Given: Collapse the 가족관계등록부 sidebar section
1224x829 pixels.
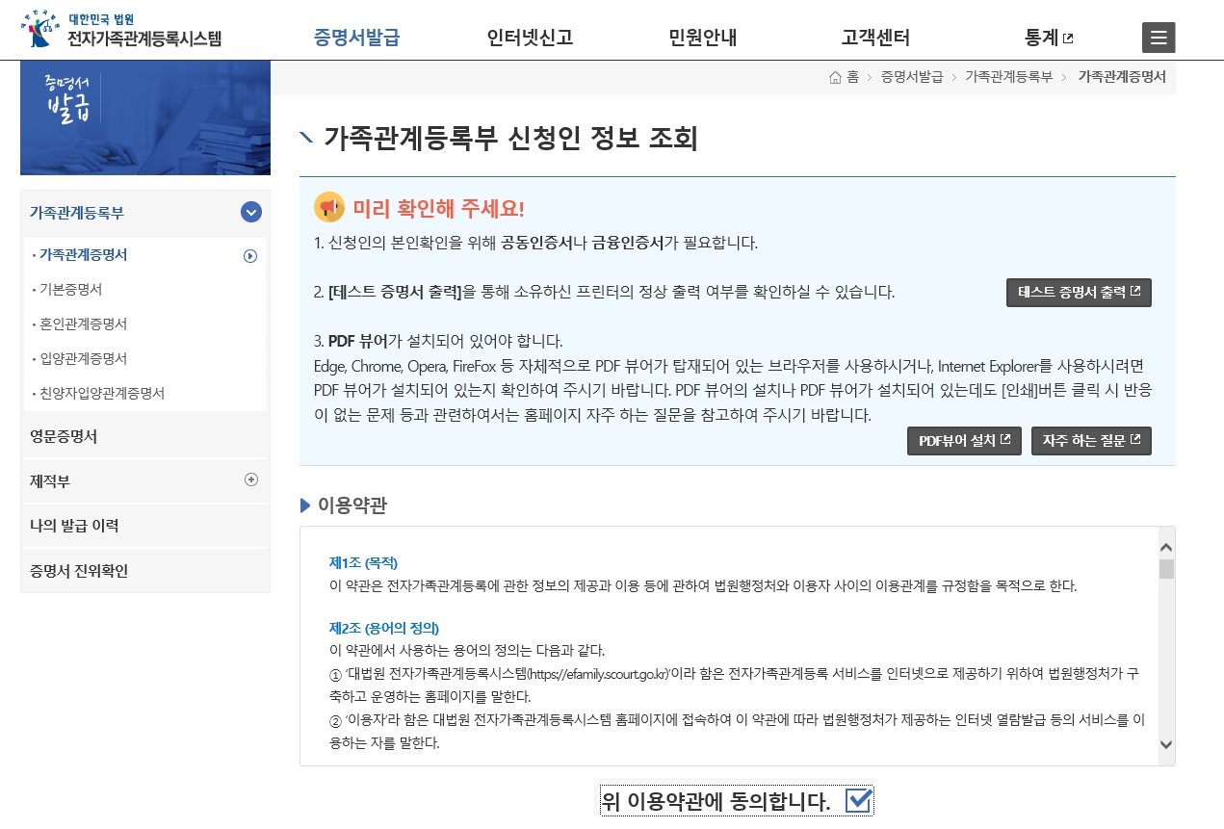Looking at the screenshot, I should [250, 212].
